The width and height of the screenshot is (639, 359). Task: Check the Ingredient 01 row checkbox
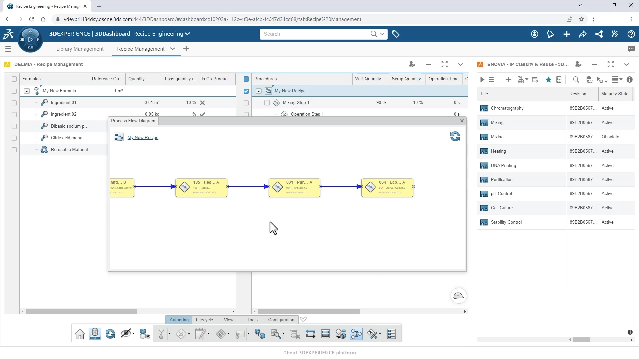pos(14,103)
